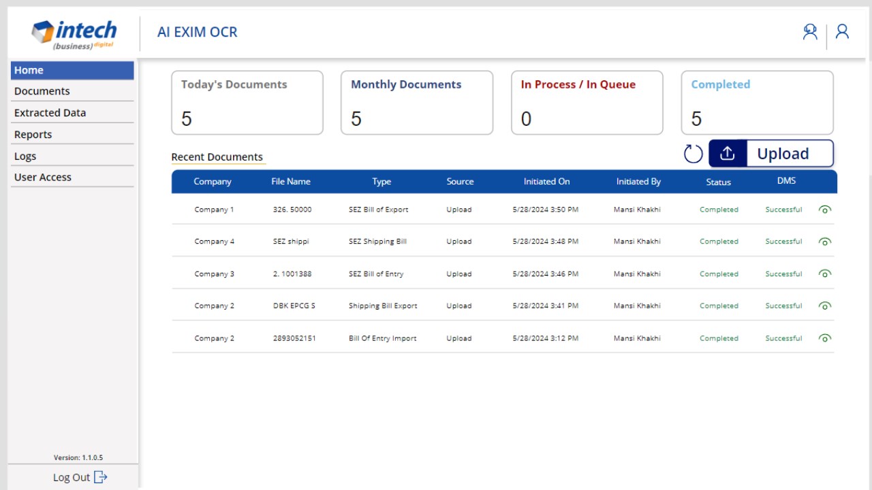872x490 pixels.
Task: Open the Documents menu item
Action: tap(72, 91)
